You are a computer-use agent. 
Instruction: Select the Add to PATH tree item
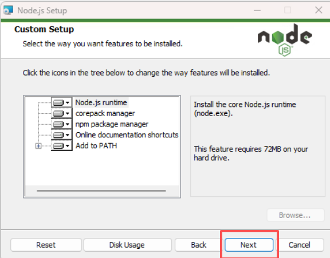tap(96, 146)
